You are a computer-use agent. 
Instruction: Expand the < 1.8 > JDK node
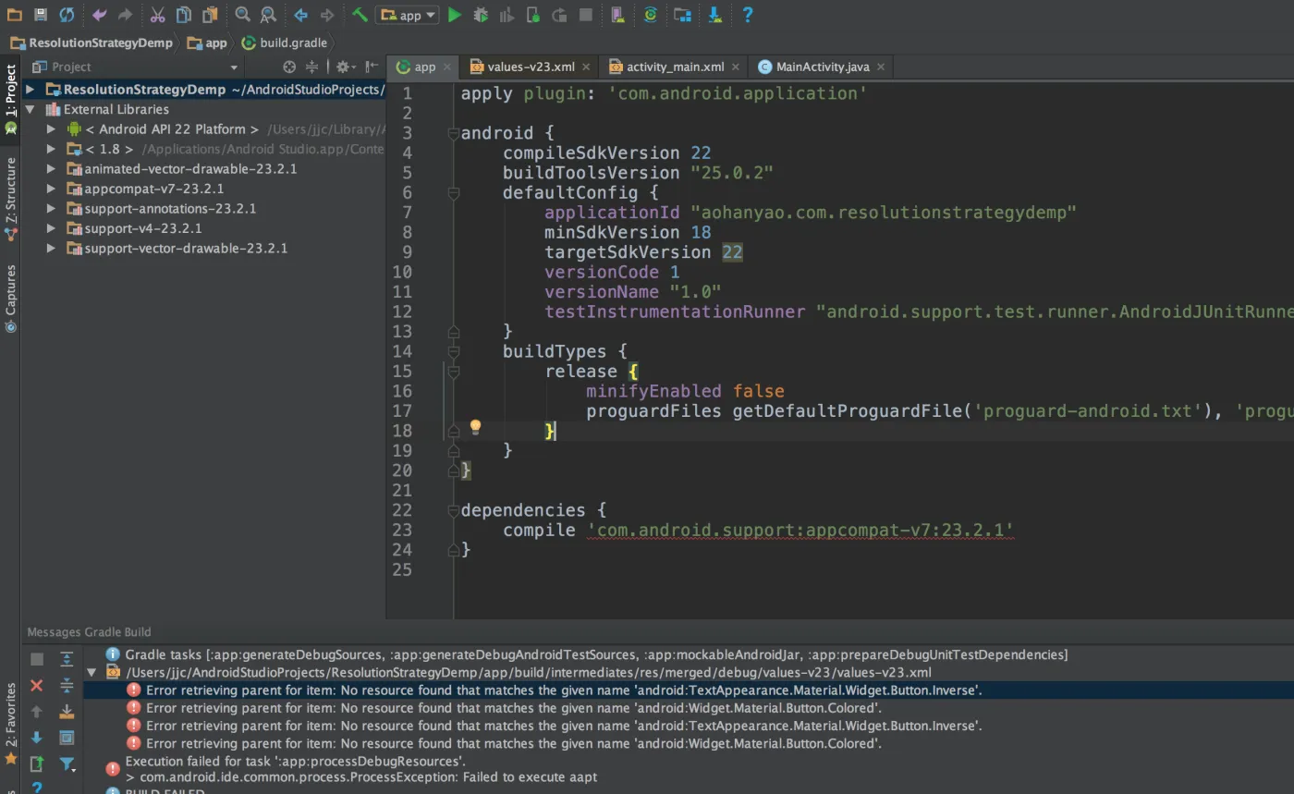pos(52,149)
